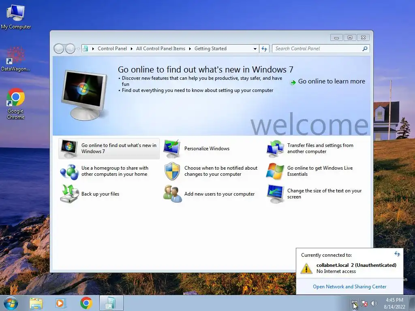Open My Computer desktop icon
This screenshot has width=415, height=311.
click(x=16, y=17)
